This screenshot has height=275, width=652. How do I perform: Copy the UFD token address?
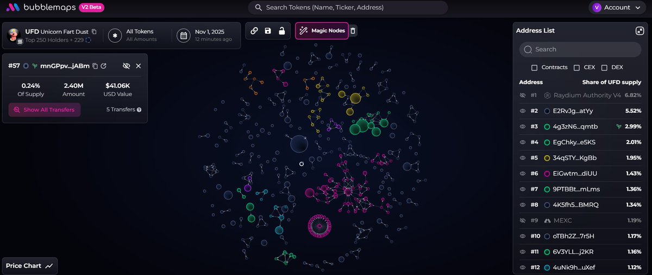pos(94,31)
